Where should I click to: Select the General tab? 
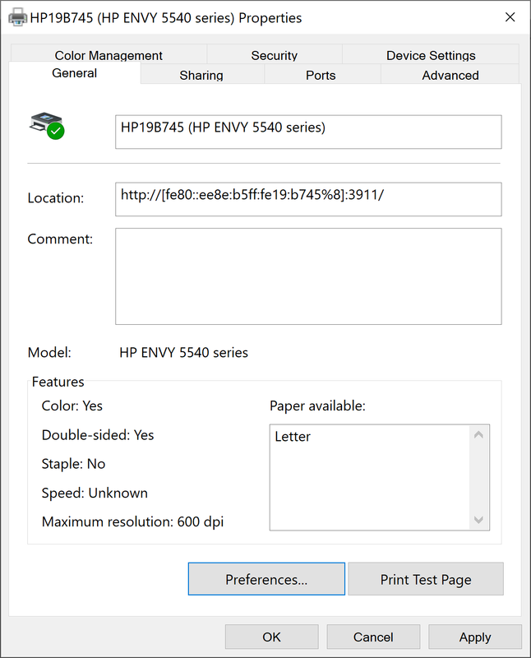(74, 74)
